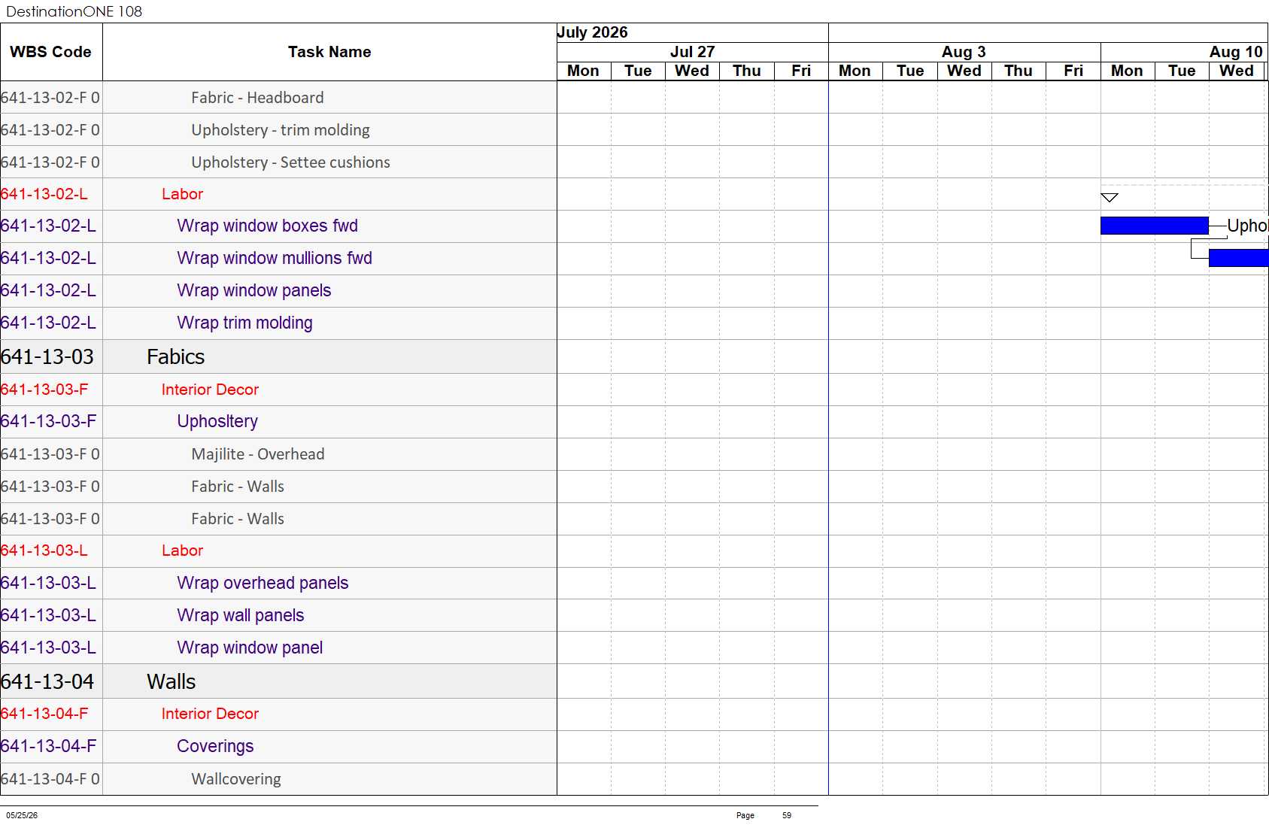This screenshot has width=1269, height=825.
Task: Select the Majilite - Overhead task
Action: point(258,454)
